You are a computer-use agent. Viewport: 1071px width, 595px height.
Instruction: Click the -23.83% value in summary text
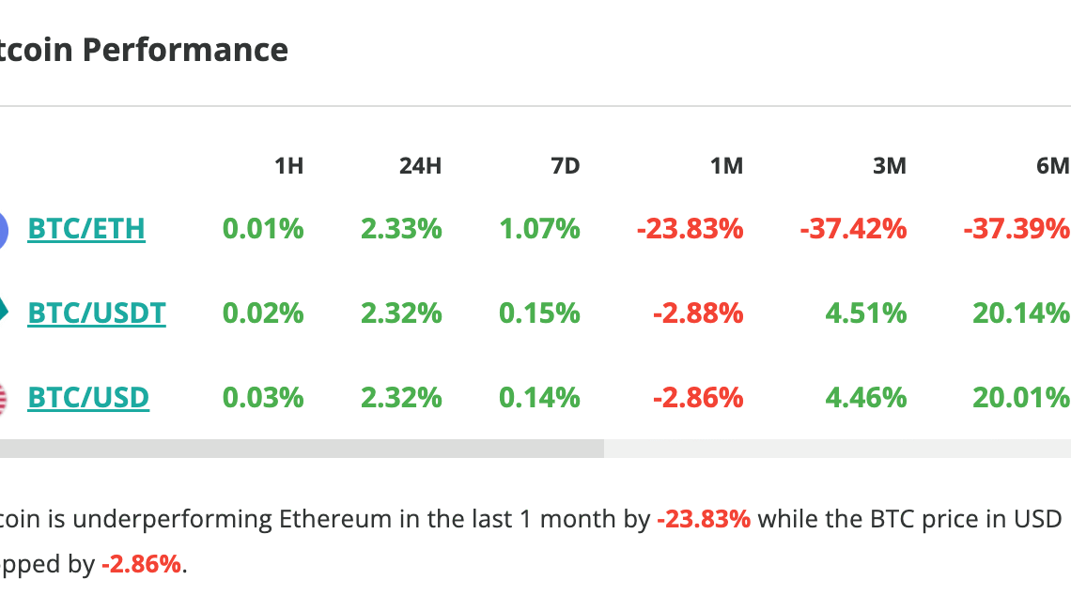[705, 517]
